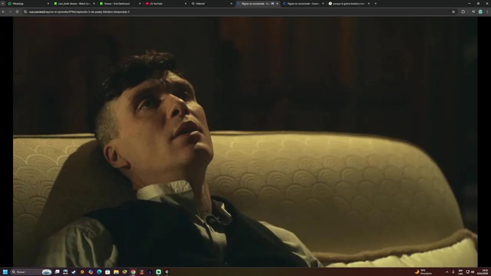Open the Chrome three-dot menu
Image resolution: width=491 pixels, height=276 pixels.
click(x=488, y=12)
